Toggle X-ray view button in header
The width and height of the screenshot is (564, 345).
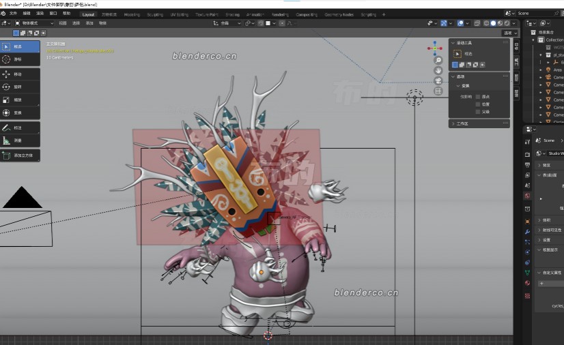tap(477, 23)
